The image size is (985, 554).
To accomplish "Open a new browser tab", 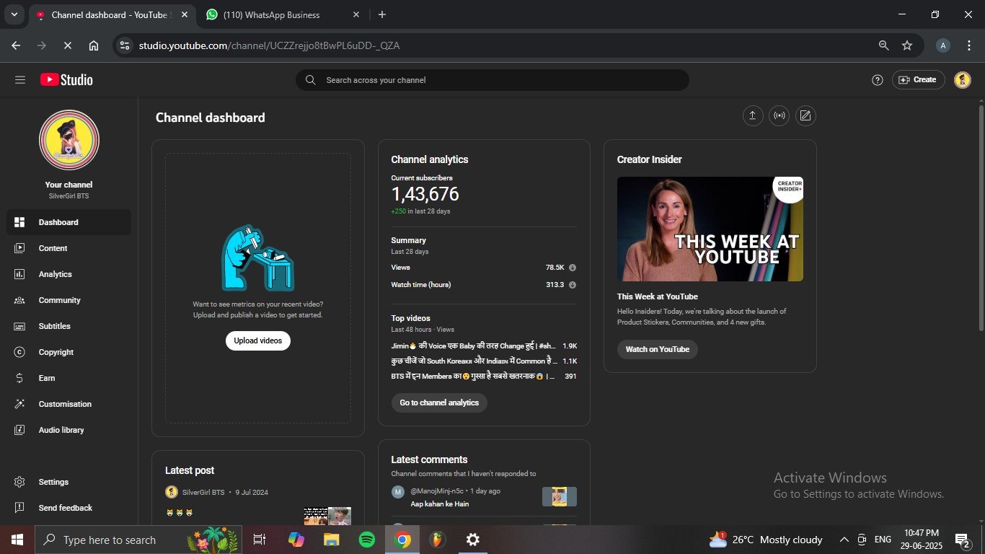I will (x=382, y=14).
